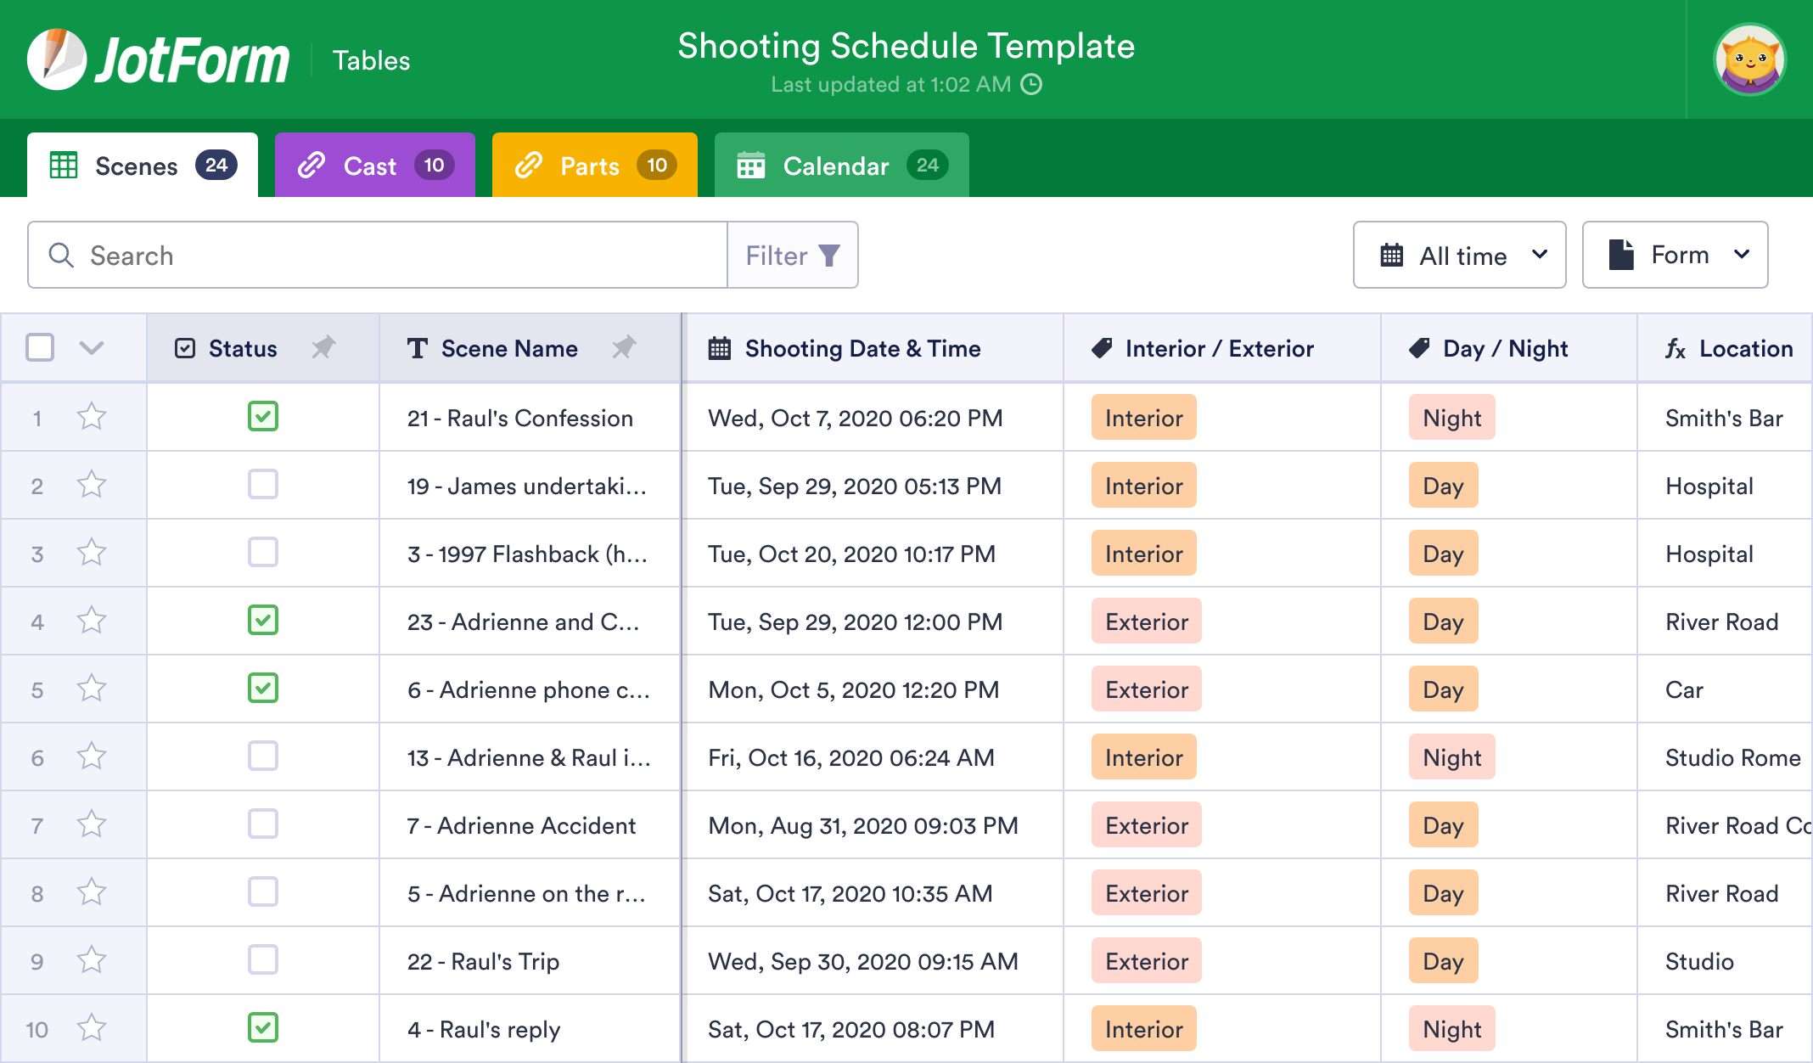
Task: Click the Tables link in header
Action: tap(371, 60)
